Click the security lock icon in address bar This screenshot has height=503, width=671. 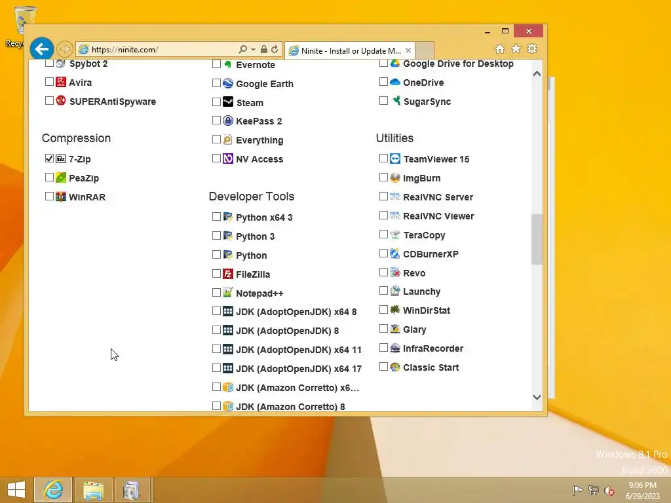(264, 49)
